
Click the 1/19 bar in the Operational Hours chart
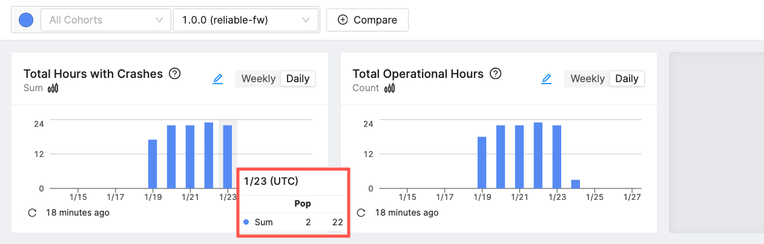click(482, 163)
